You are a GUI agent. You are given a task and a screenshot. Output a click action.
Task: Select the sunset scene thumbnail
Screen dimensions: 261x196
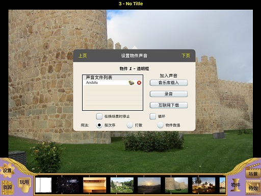149,185
